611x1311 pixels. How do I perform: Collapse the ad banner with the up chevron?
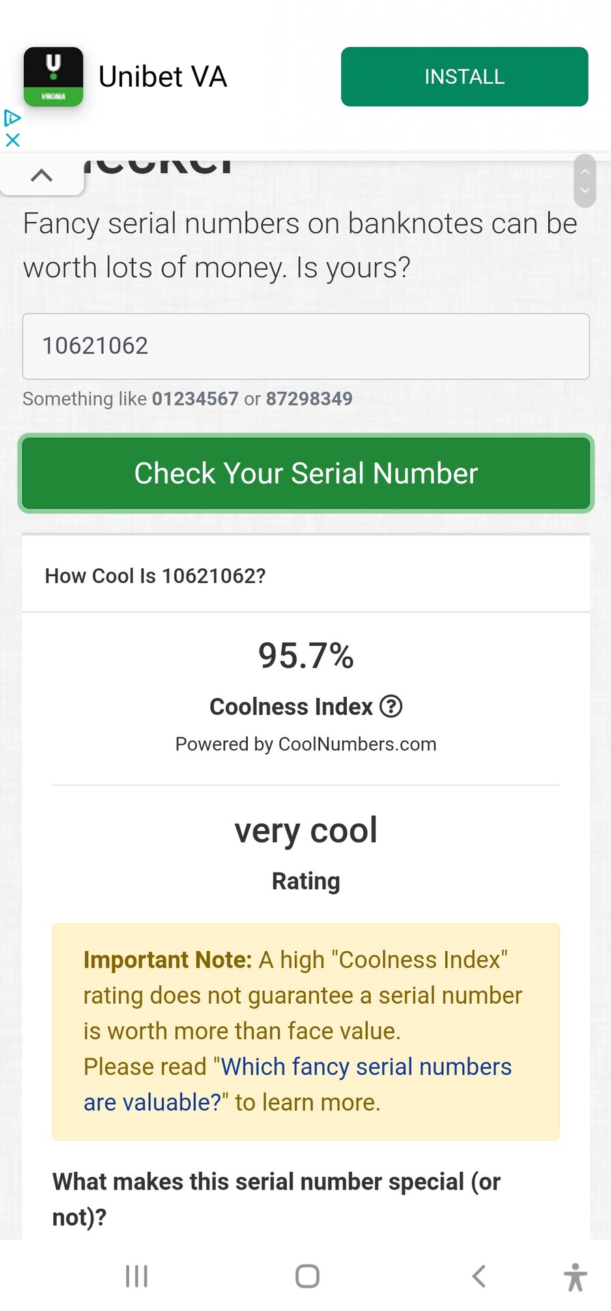coord(42,175)
